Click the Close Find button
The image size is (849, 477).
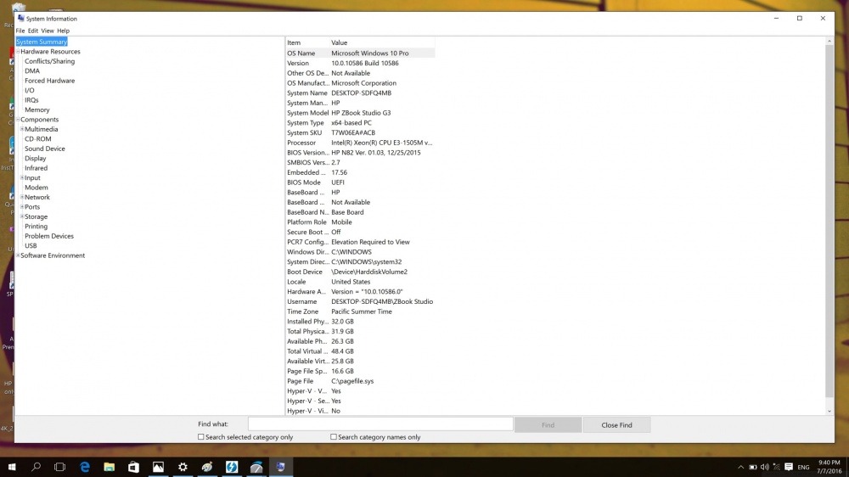click(x=616, y=424)
